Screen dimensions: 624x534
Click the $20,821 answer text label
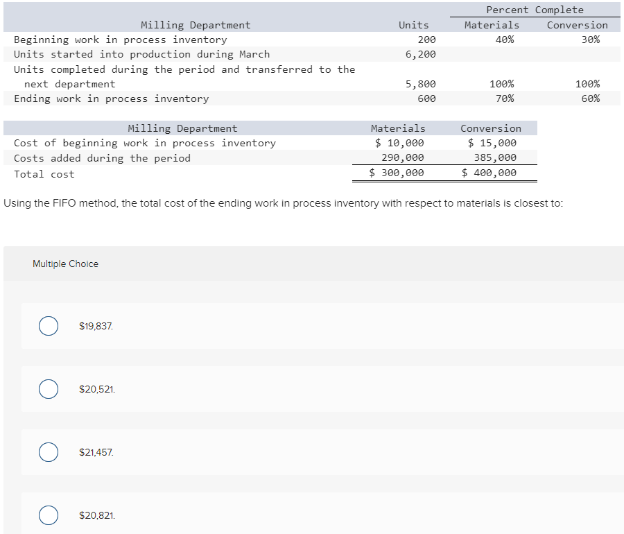tap(97, 515)
